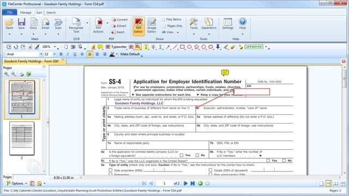Select the line drawing tool
The height and width of the screenshot is (196, 349).
[175, 47]
